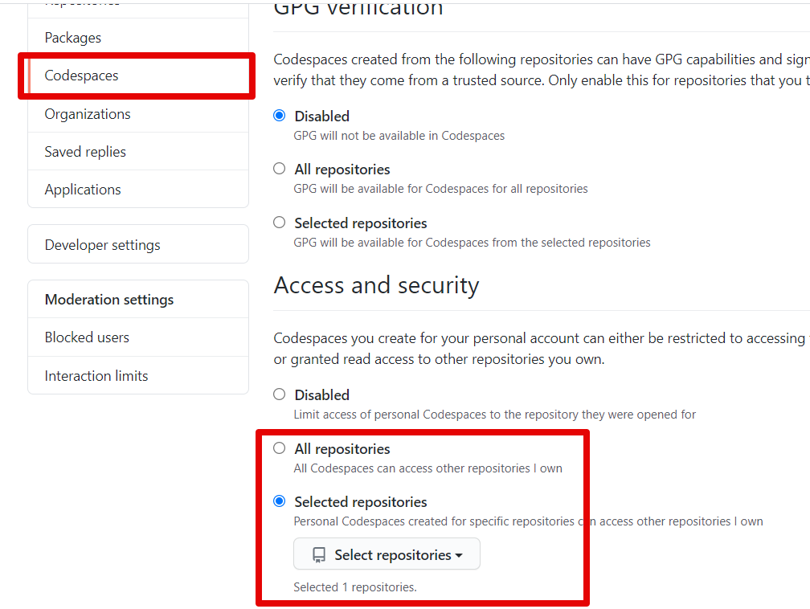Click the repository book icon on Select repositories button
This screenshot has height=609, width=810.
[318, 554]
